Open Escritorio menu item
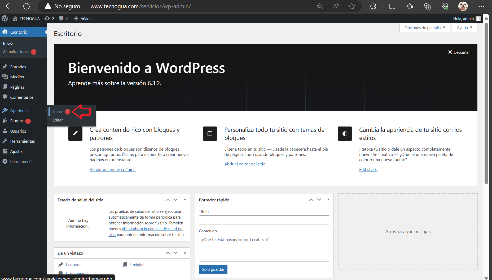492x280 pixels. click(24, 32)
